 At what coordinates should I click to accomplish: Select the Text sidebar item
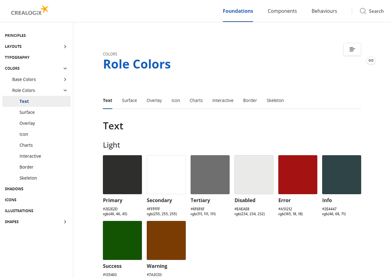pos(37,101)
